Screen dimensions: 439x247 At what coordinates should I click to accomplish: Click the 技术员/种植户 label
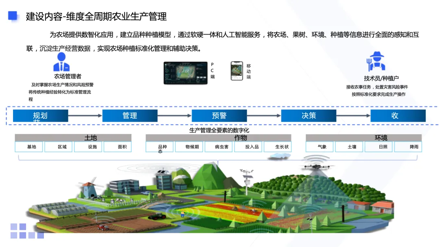click(381, 78)
